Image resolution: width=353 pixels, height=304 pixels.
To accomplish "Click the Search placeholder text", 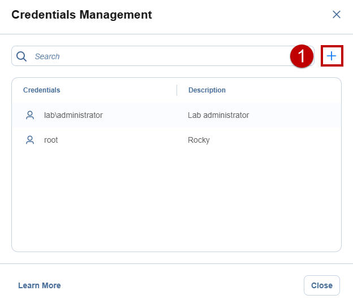I will (x=48, y=56).
